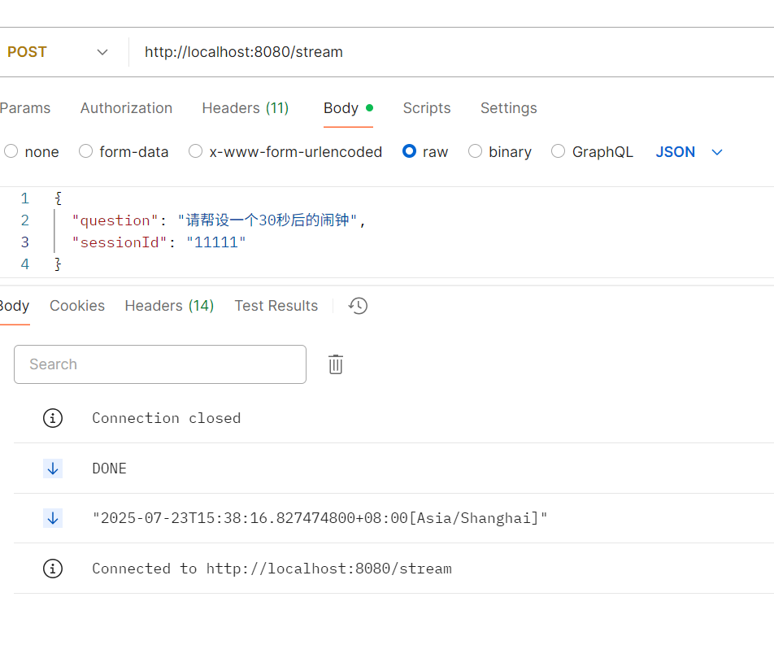Viewport: 774px width, 645px height.
Task: Select the raw body type
Action: [425, 151]
